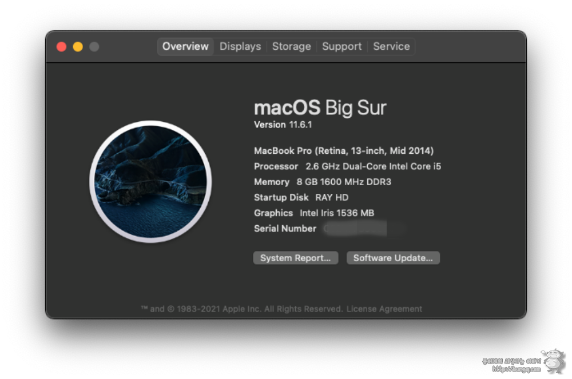Open the Storage tab
Viewport: 572px width, 379px height.
pyautogui.click(x=292, y=47)
